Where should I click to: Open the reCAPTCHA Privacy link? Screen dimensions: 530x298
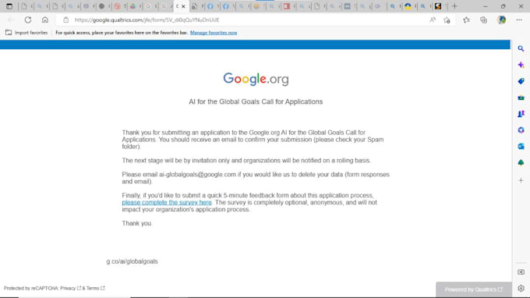click(x=70, y=288)
